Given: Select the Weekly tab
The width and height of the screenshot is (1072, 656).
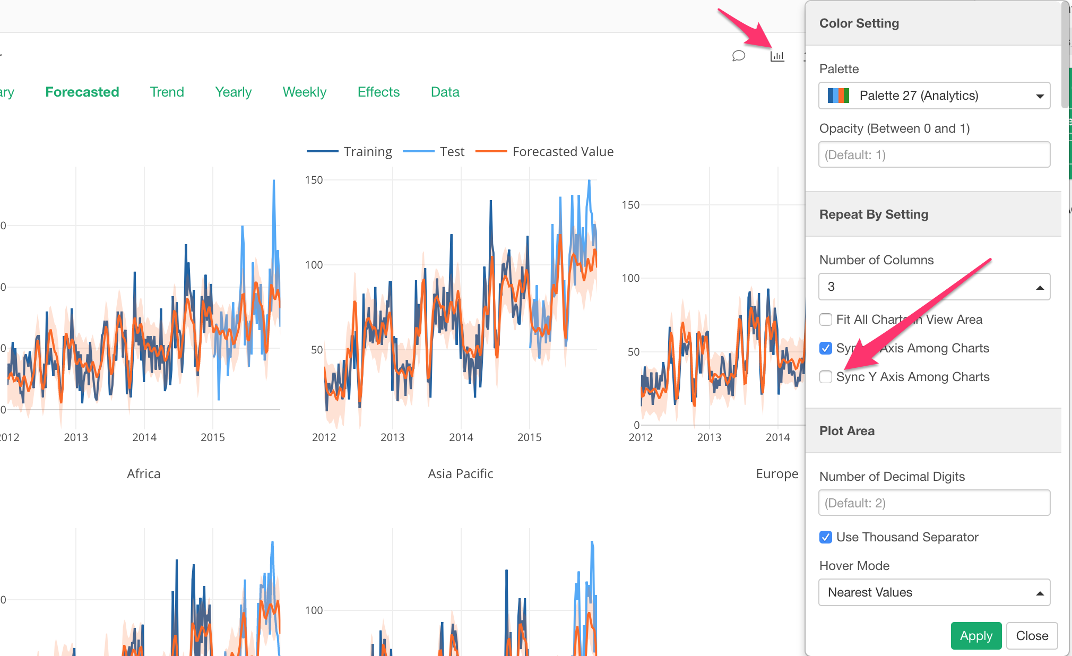Looking at the screenshot, I should (304, 92).
